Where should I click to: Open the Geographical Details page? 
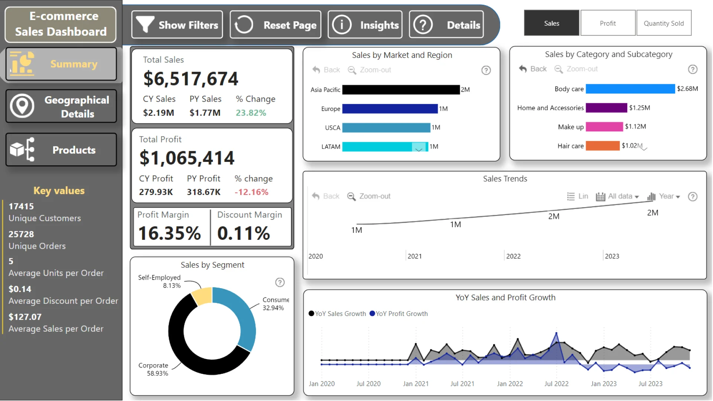61,106
